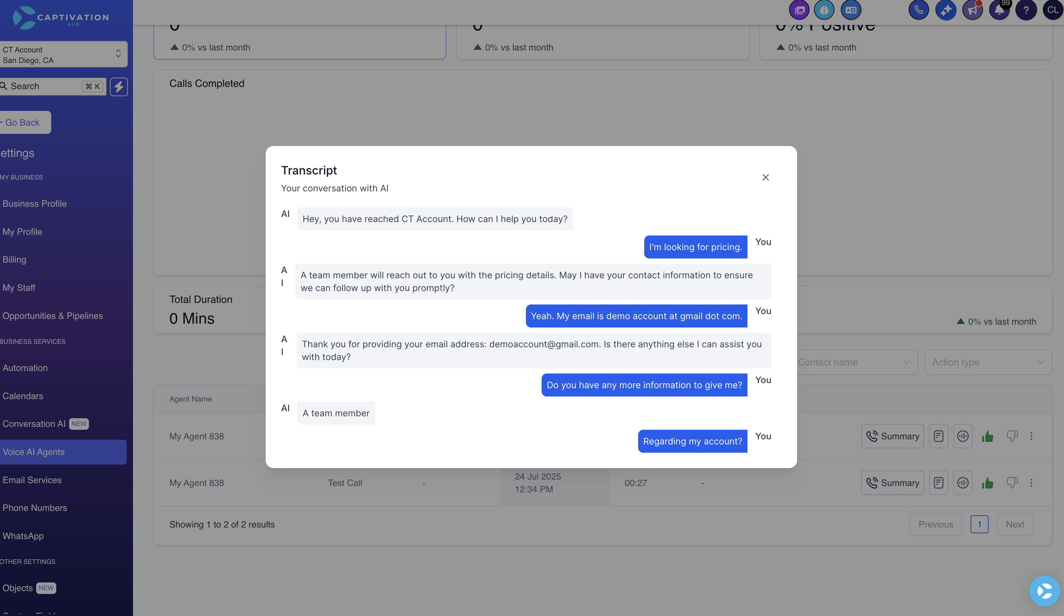Open My Profile settings

22,232
